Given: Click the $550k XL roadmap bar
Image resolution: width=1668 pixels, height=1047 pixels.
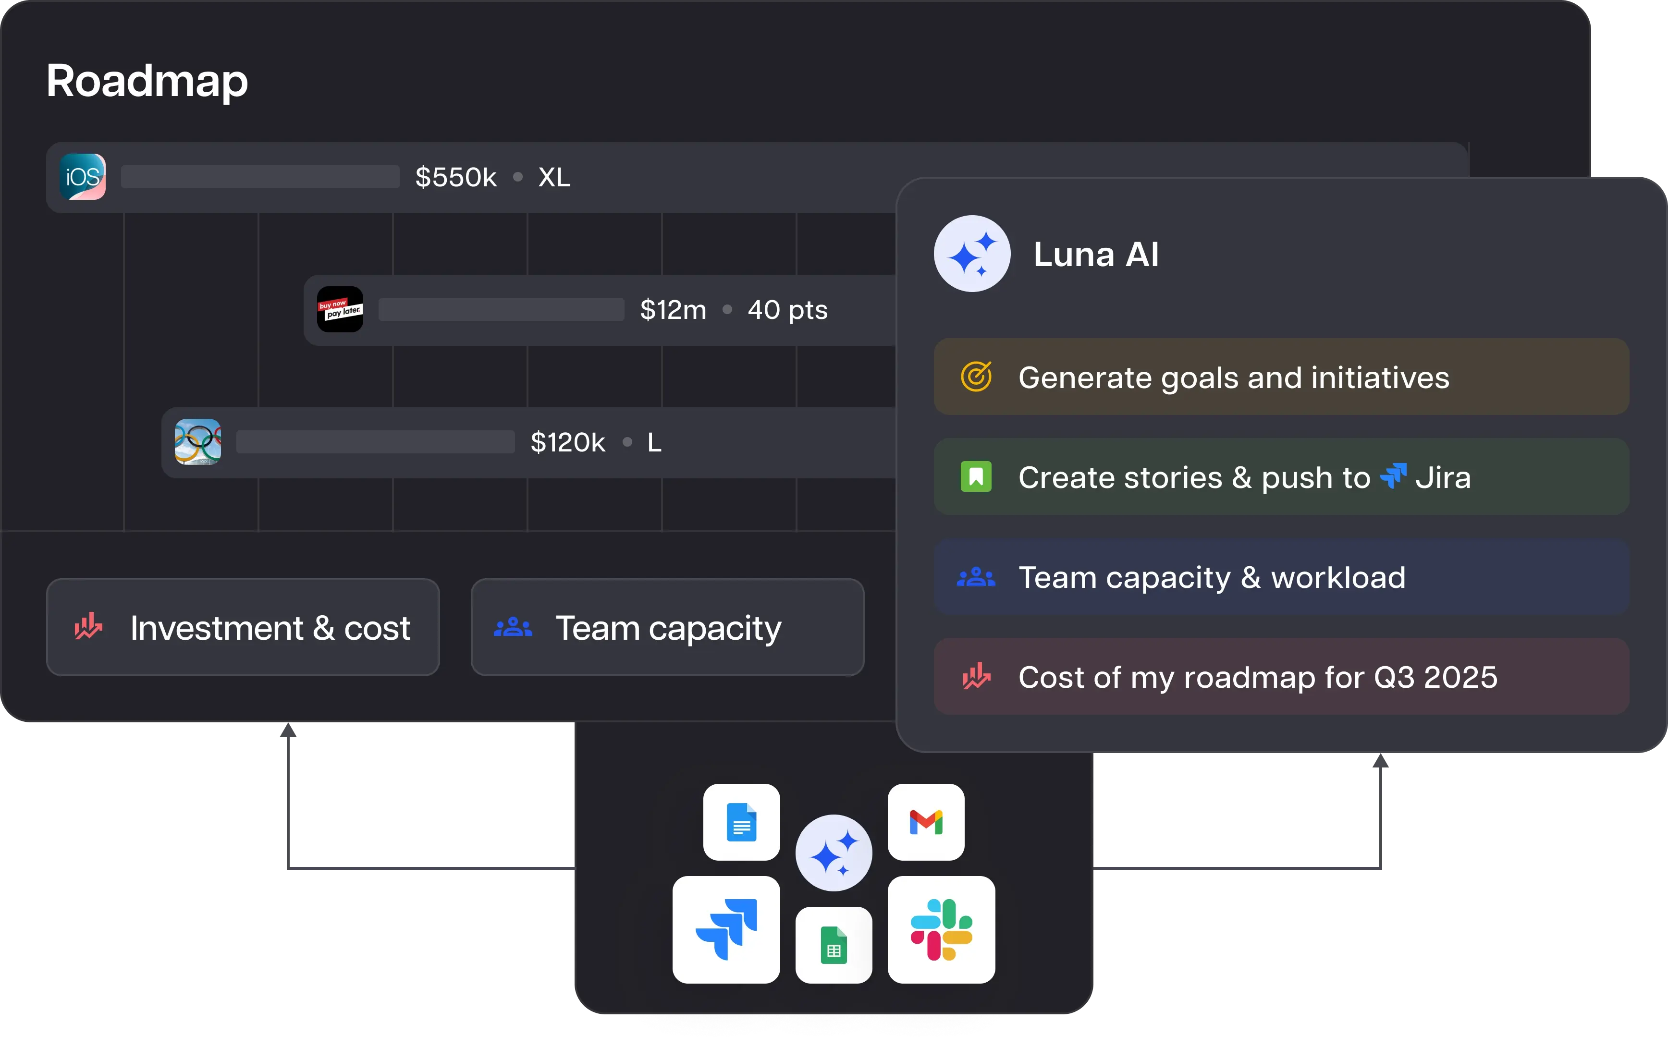Looking at the screenshot, I should pos(693,177).
